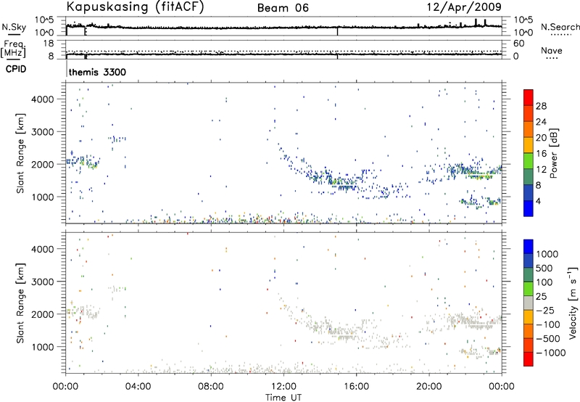Pick the red bottom segment of Velocity colorbar
Image resolution: width=580 pixels, height=402 pixels.
[529, 359]
